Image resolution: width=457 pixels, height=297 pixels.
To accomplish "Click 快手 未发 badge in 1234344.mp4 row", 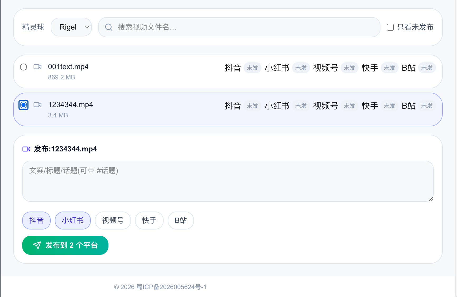I will [x=389, y=106].
